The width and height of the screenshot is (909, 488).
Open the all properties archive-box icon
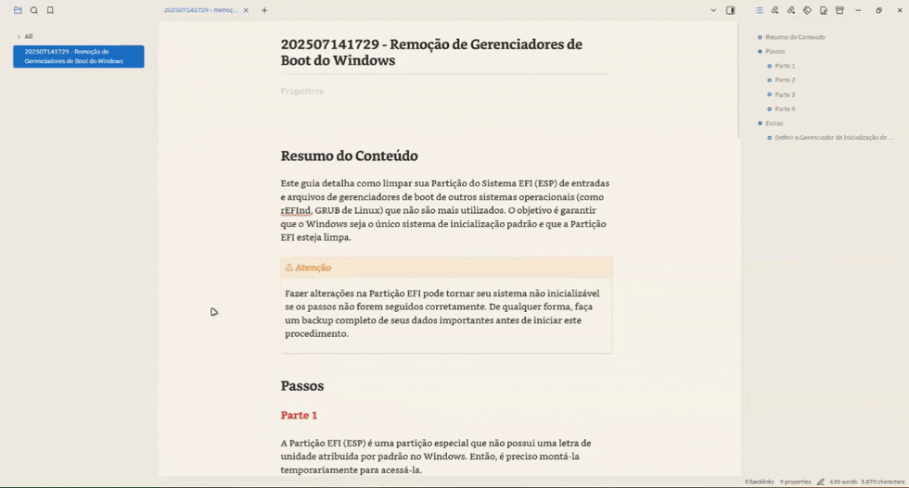[839, 10]
